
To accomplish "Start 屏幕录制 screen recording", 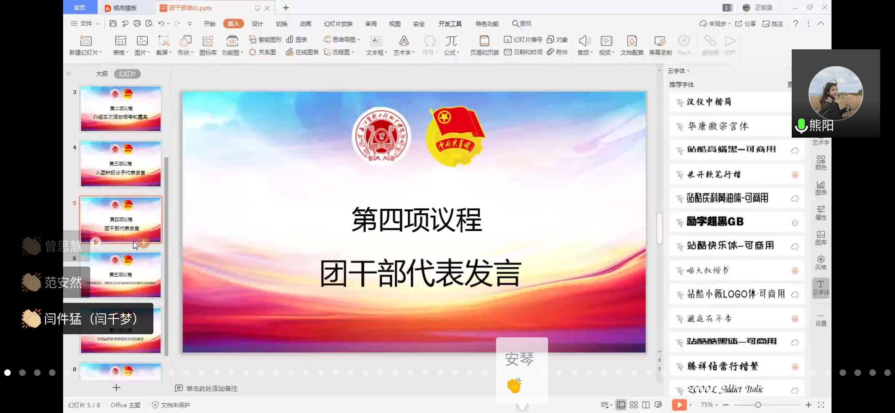I will (x=660, y=45).
